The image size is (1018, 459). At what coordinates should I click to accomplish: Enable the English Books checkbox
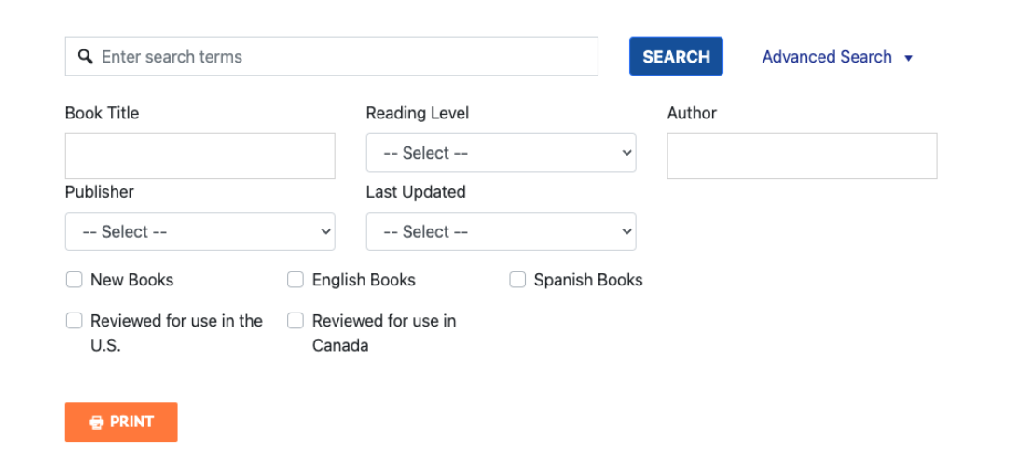tap(296, 280)
